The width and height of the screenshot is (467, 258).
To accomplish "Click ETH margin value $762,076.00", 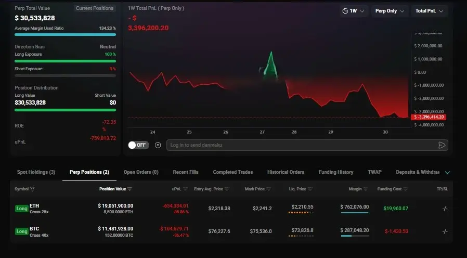I will (355, 207).
